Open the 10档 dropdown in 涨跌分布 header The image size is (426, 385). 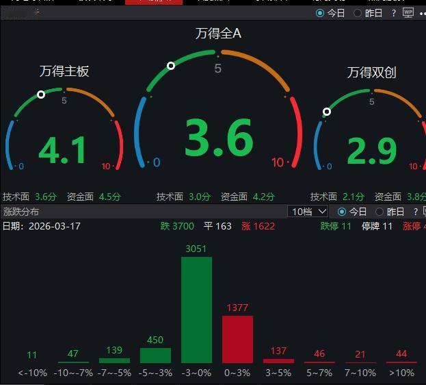coord(308,212)
